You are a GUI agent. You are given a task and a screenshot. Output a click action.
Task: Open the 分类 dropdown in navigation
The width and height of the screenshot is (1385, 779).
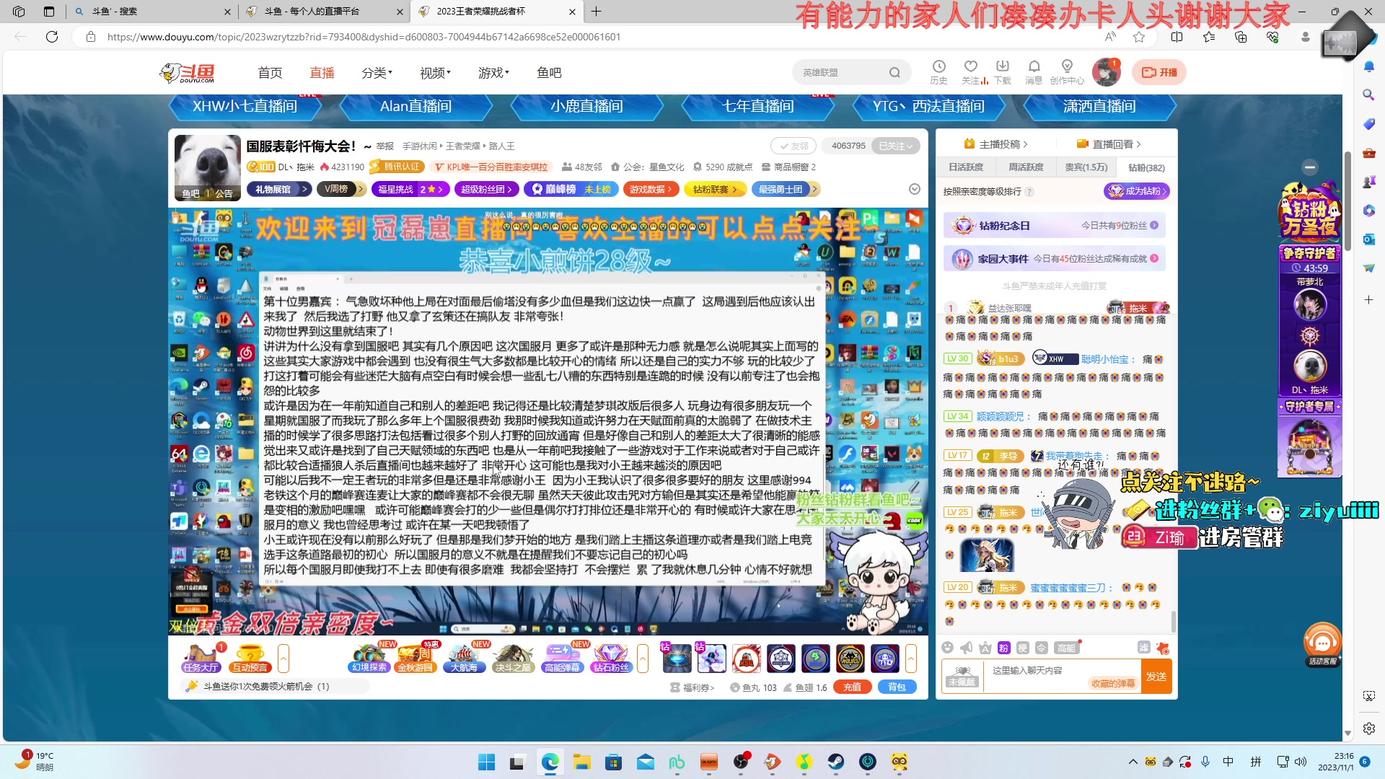pyautogui.click(x=377, y=73)
